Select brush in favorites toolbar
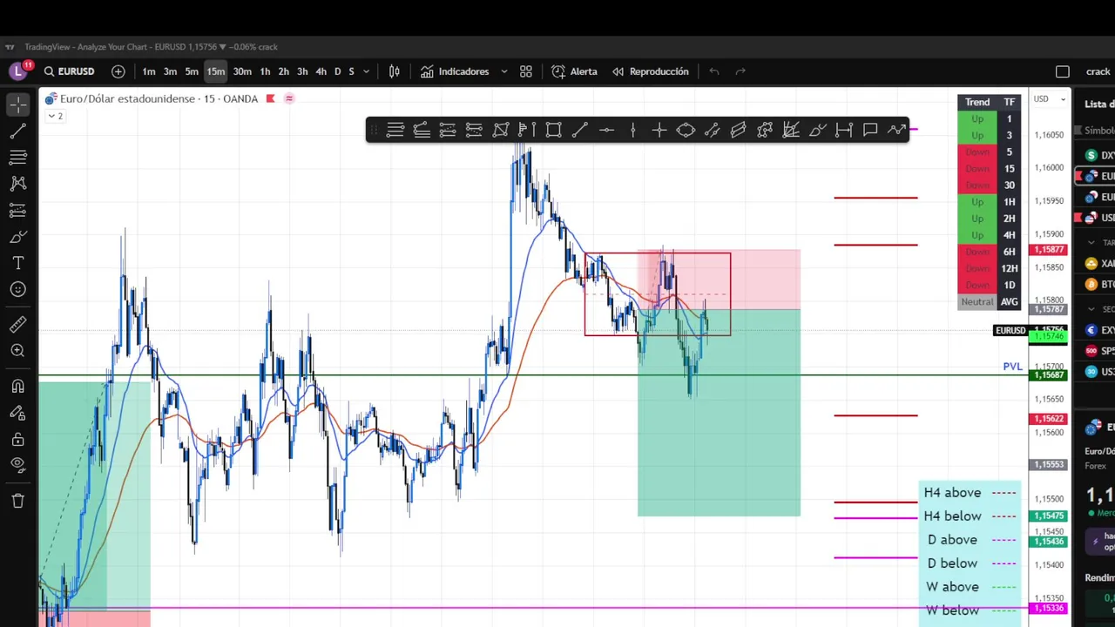Image resolution: width=1115 pixels, height=627 pixels. pyautogui.click(x=817, y=130)
